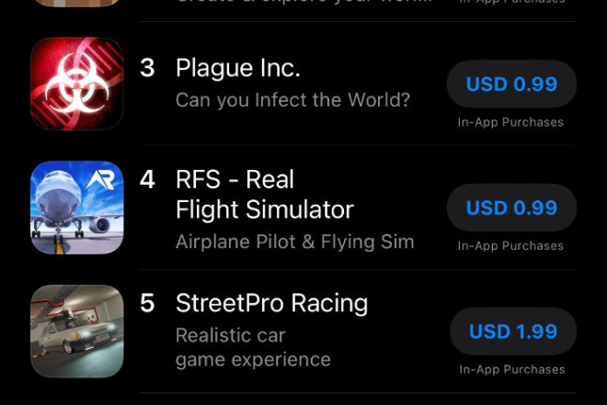
Task: Tap the rank number 5
Action: tap(147, 303)
